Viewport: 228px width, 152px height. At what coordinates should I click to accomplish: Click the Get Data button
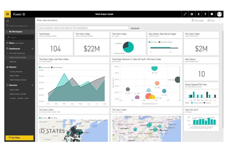[x=19, y=138]
